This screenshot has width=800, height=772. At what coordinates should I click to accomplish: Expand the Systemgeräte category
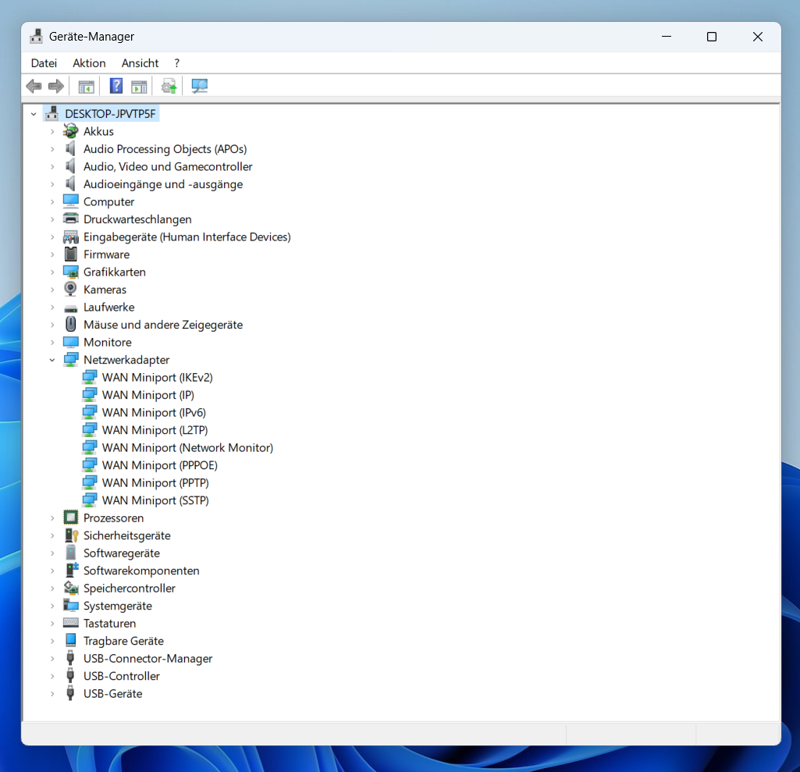[52, 606]
